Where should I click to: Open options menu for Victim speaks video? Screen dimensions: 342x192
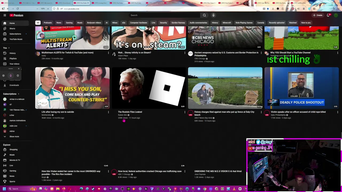pyautogui.click(x=337, y=112)
